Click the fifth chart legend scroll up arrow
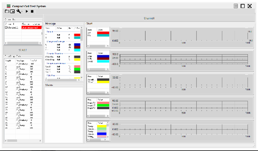The width and height of the screenshot is (258, 151). click(108, 122)
